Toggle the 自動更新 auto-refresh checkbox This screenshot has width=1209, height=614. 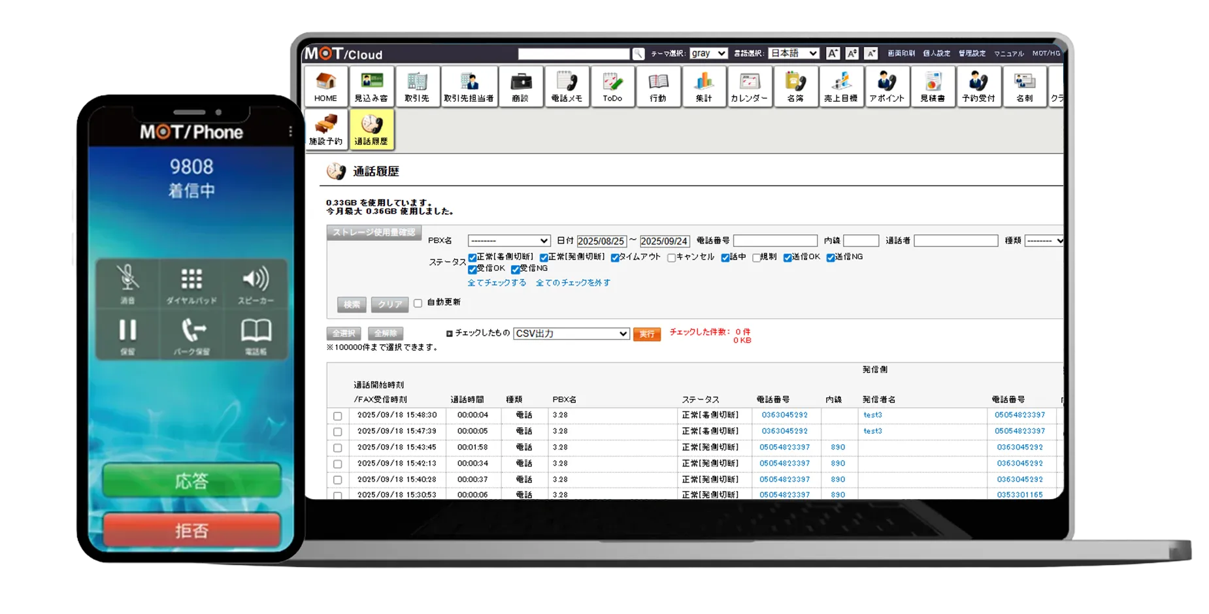(418, 303)
